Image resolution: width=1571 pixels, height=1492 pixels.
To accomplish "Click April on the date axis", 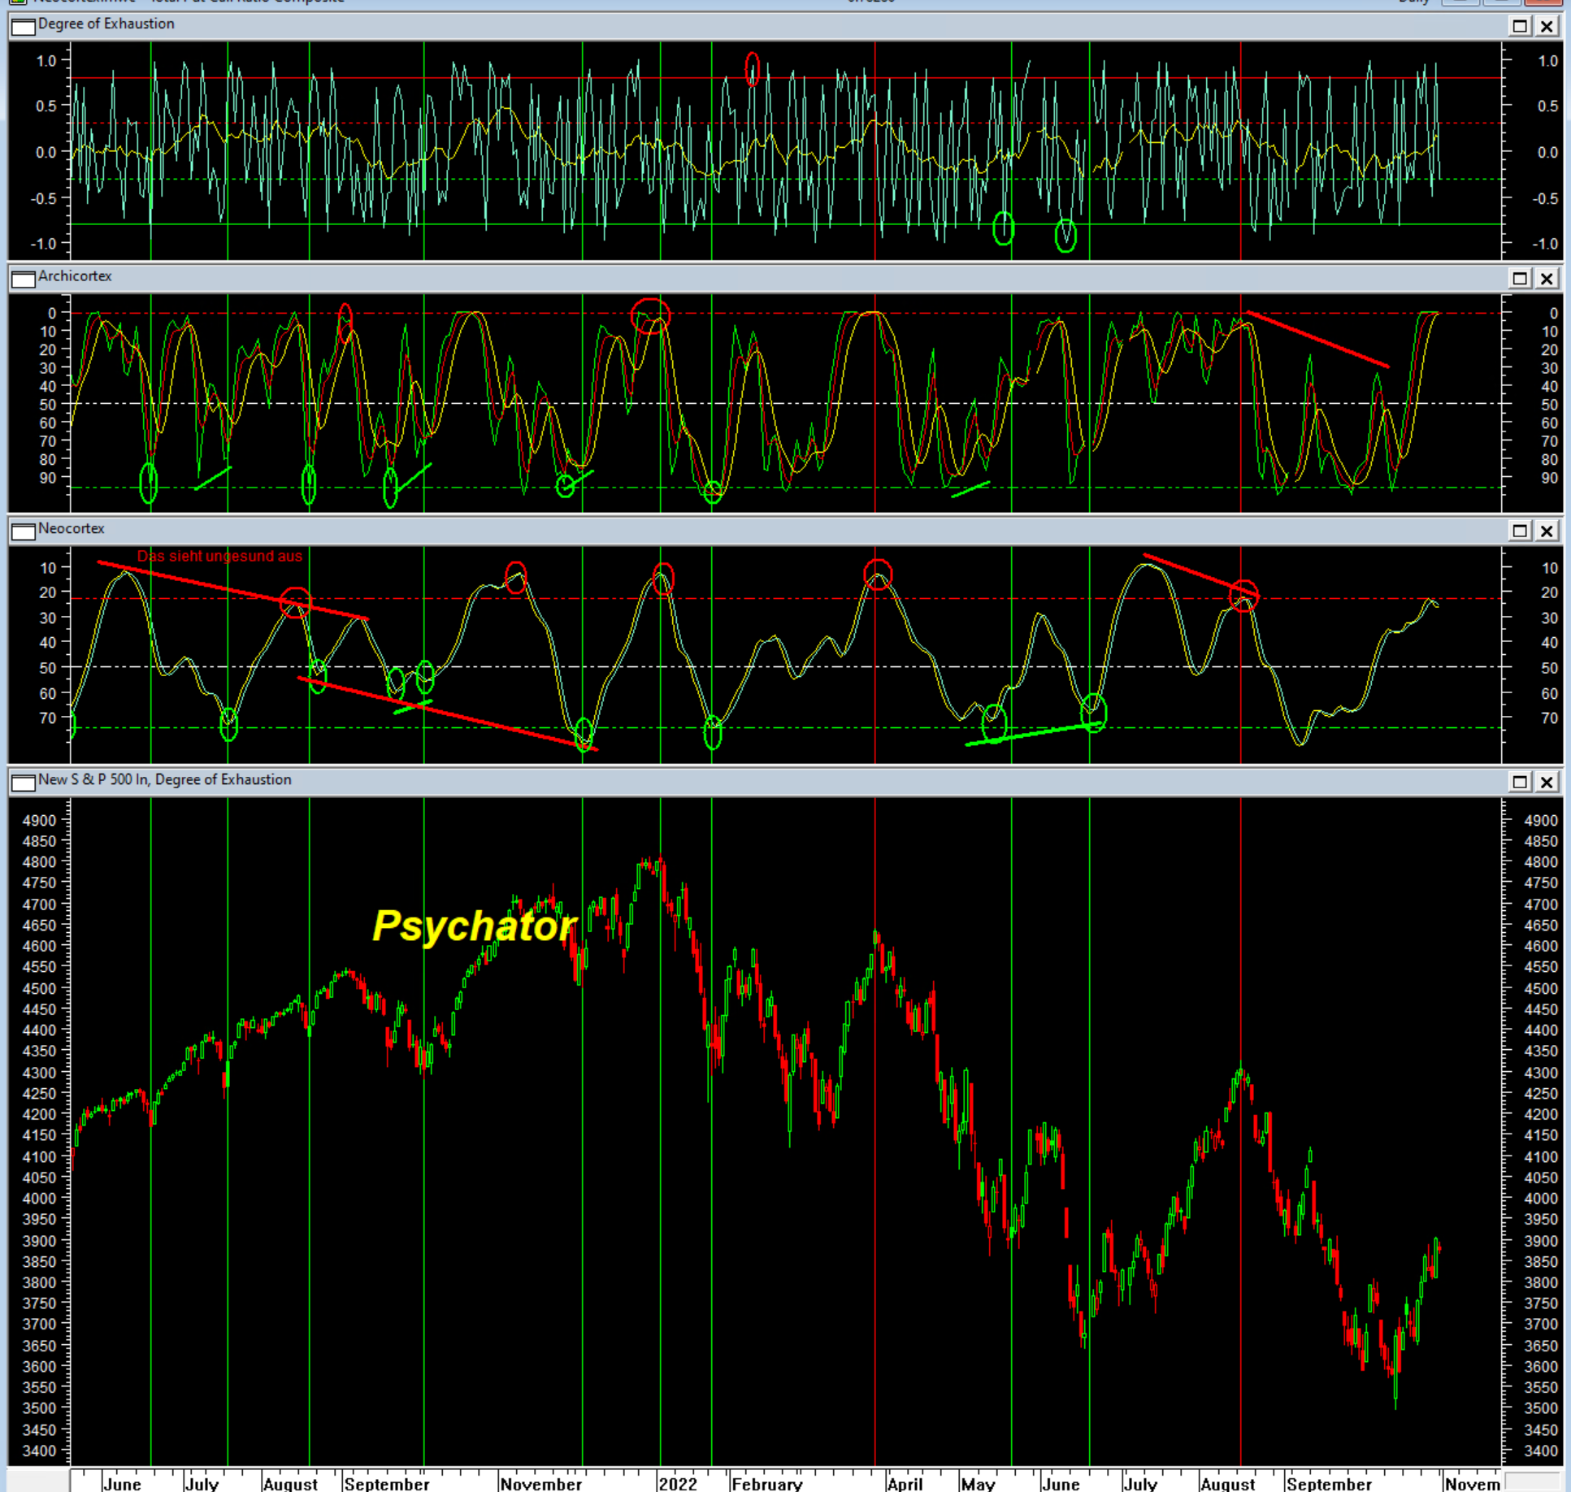I will click(904, 1483).
